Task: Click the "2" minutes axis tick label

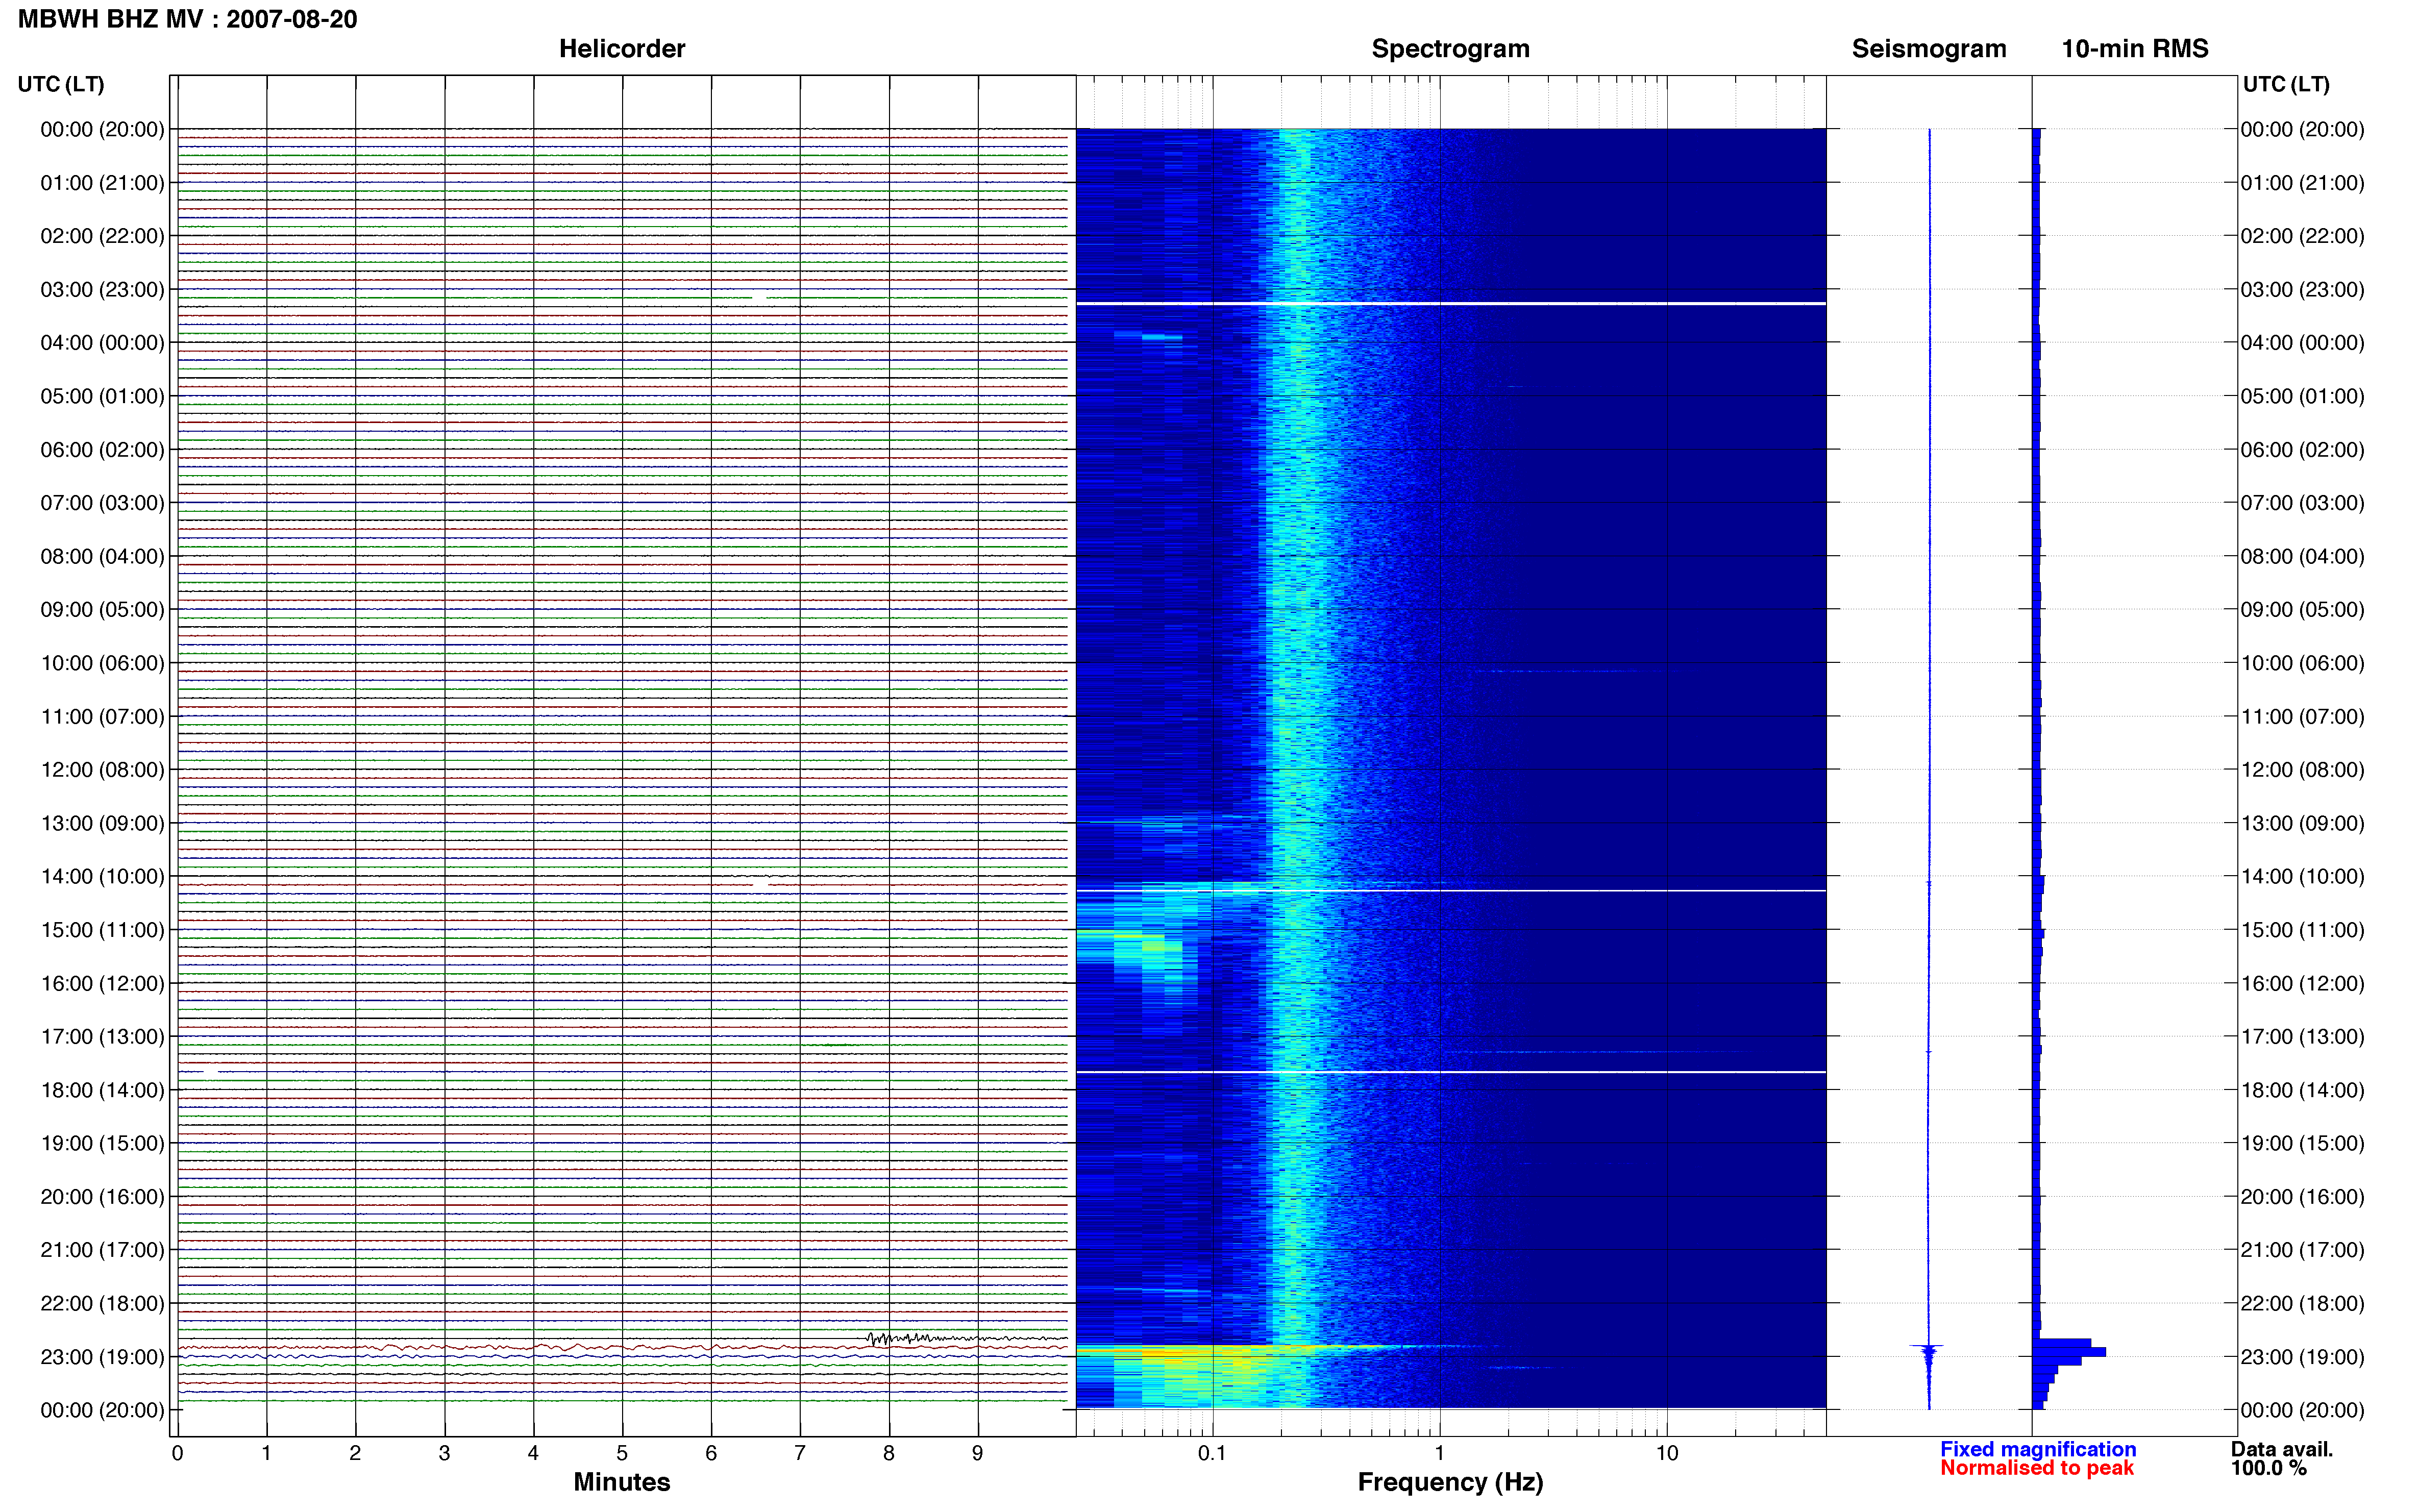Action: [x=355, y=1453]
